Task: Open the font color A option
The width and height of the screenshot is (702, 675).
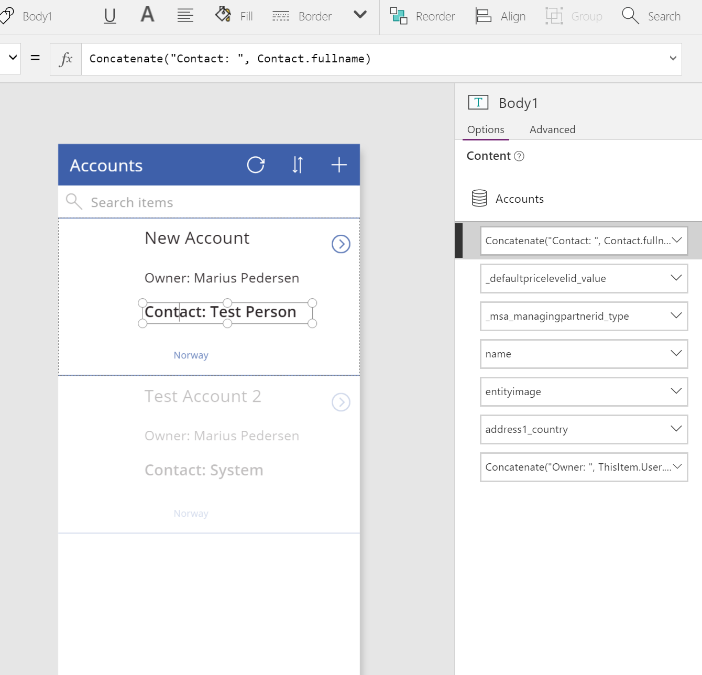Action: [148, 15]
